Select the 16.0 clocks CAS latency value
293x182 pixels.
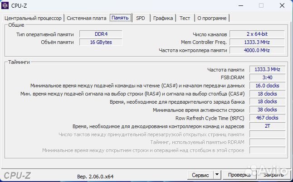tap(268, 86)
